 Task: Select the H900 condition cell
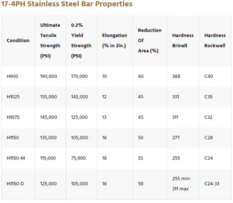[12, 76]
